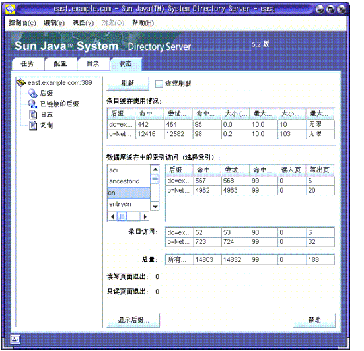Image resolution: width=364 pixels, height=351 pixels.
Task: Click index list scroll down arrow
Action: point(155,206)
